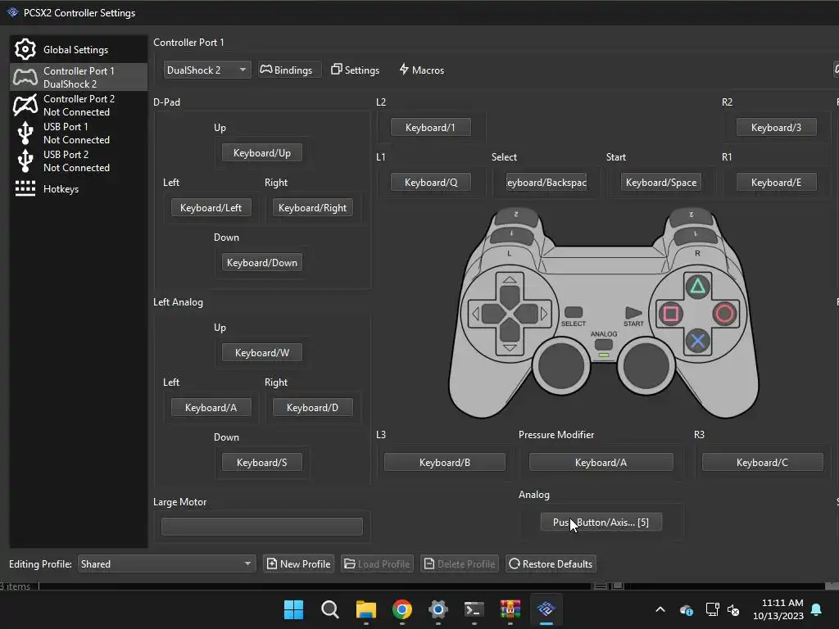This screenshot has height=629, width=839.
Task: Click Restore Defaults
Action: pyautogui.click(x=551, y=563)
